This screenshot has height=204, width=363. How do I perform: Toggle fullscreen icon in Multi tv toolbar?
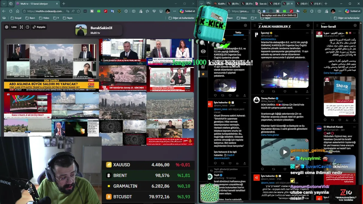[22, 27]
